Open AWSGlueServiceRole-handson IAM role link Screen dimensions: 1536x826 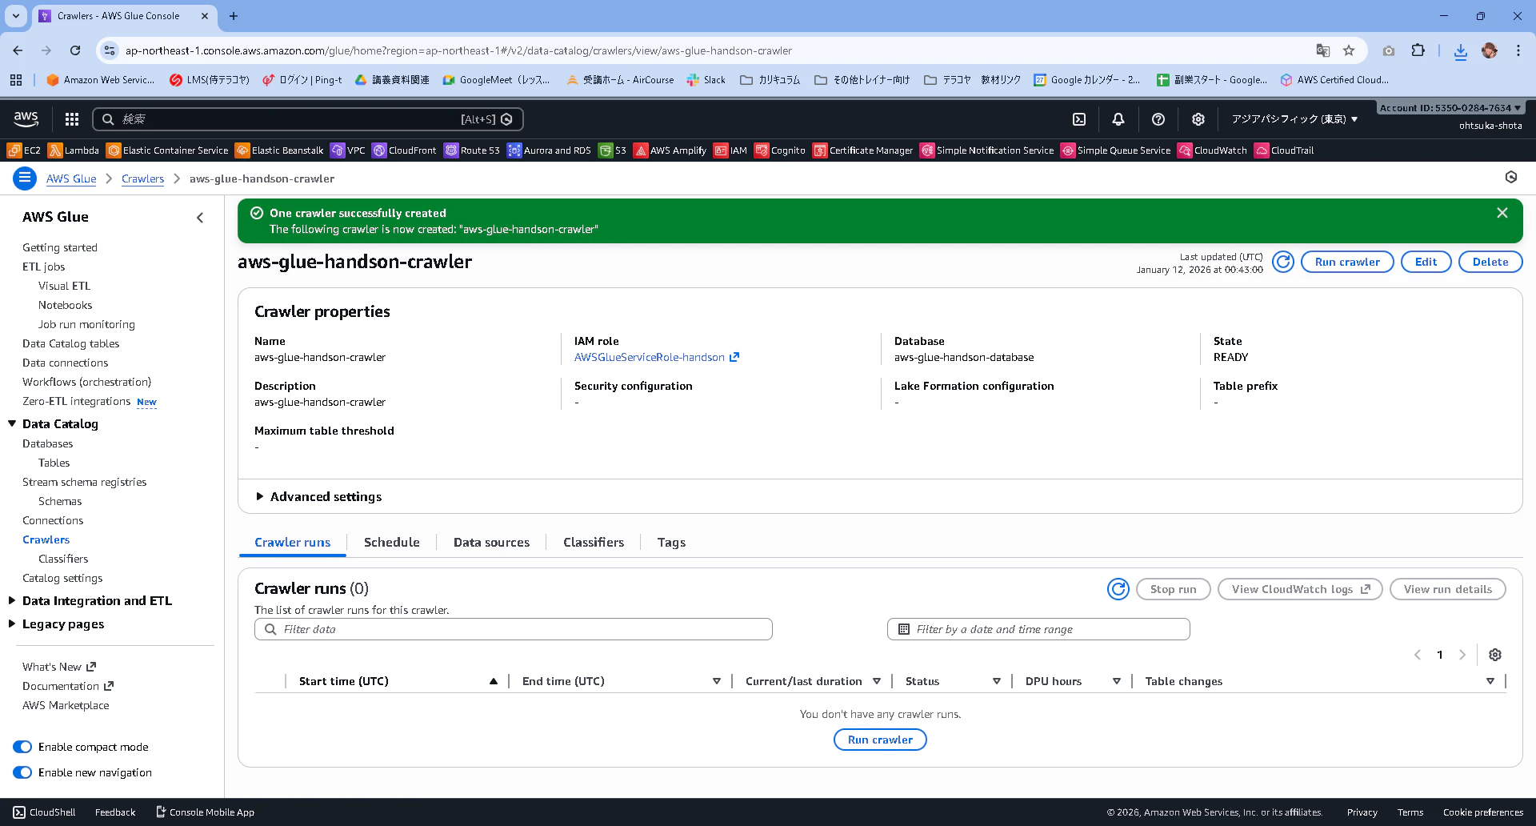click(656, 358)
